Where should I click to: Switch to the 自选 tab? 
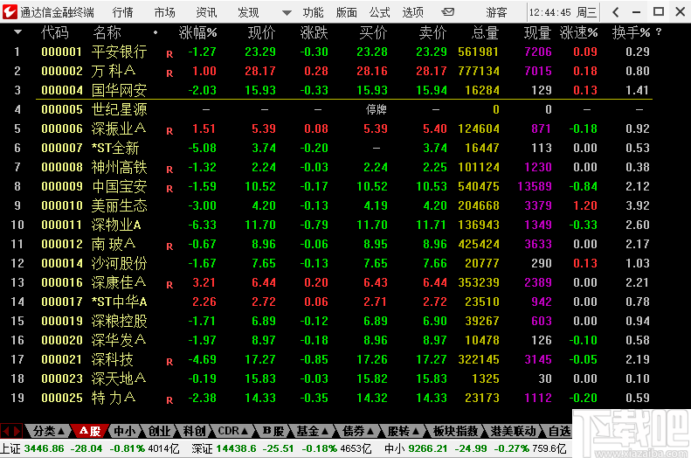pos(559,431)
